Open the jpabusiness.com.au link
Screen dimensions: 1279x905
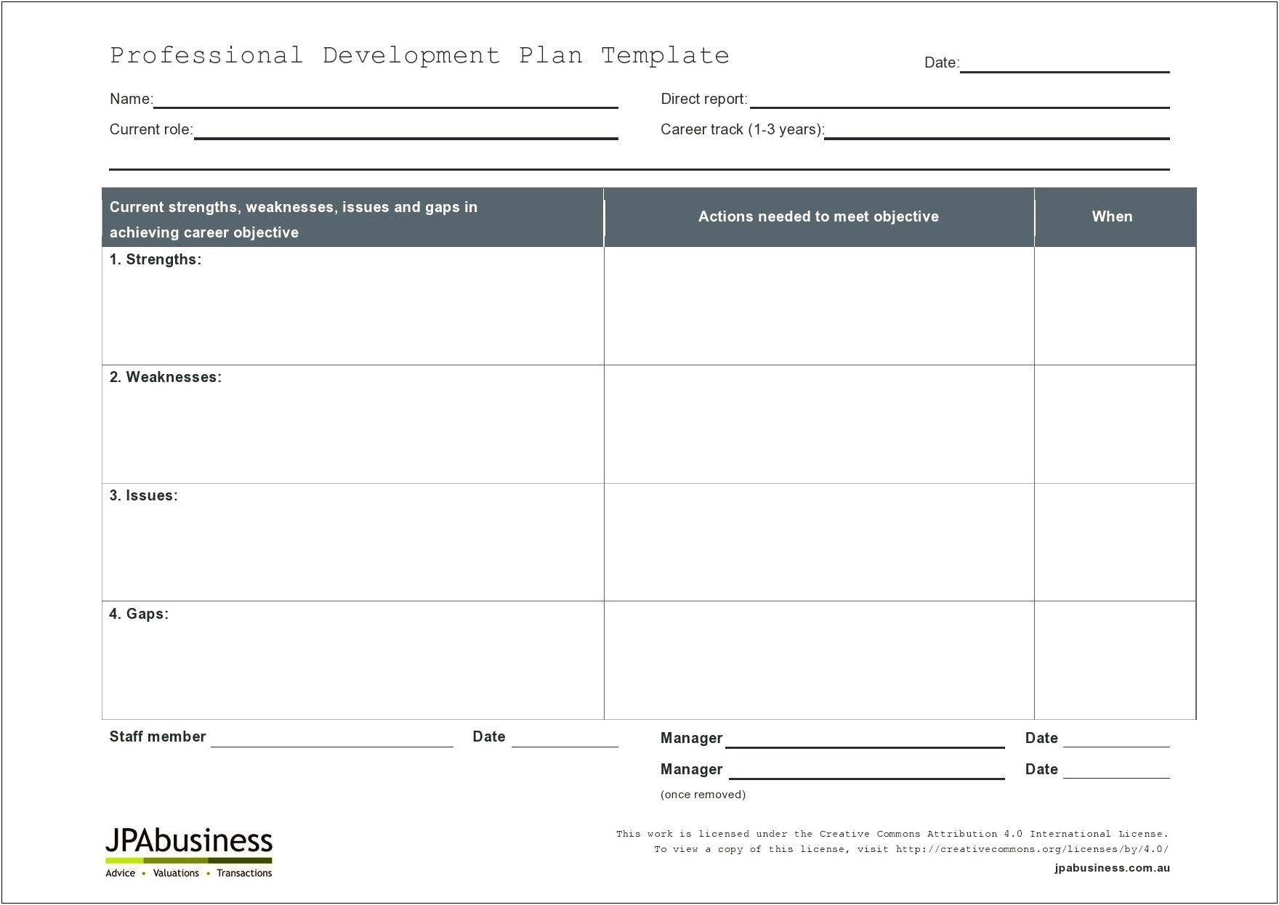pyautogui.click(x=1112, y=868)
